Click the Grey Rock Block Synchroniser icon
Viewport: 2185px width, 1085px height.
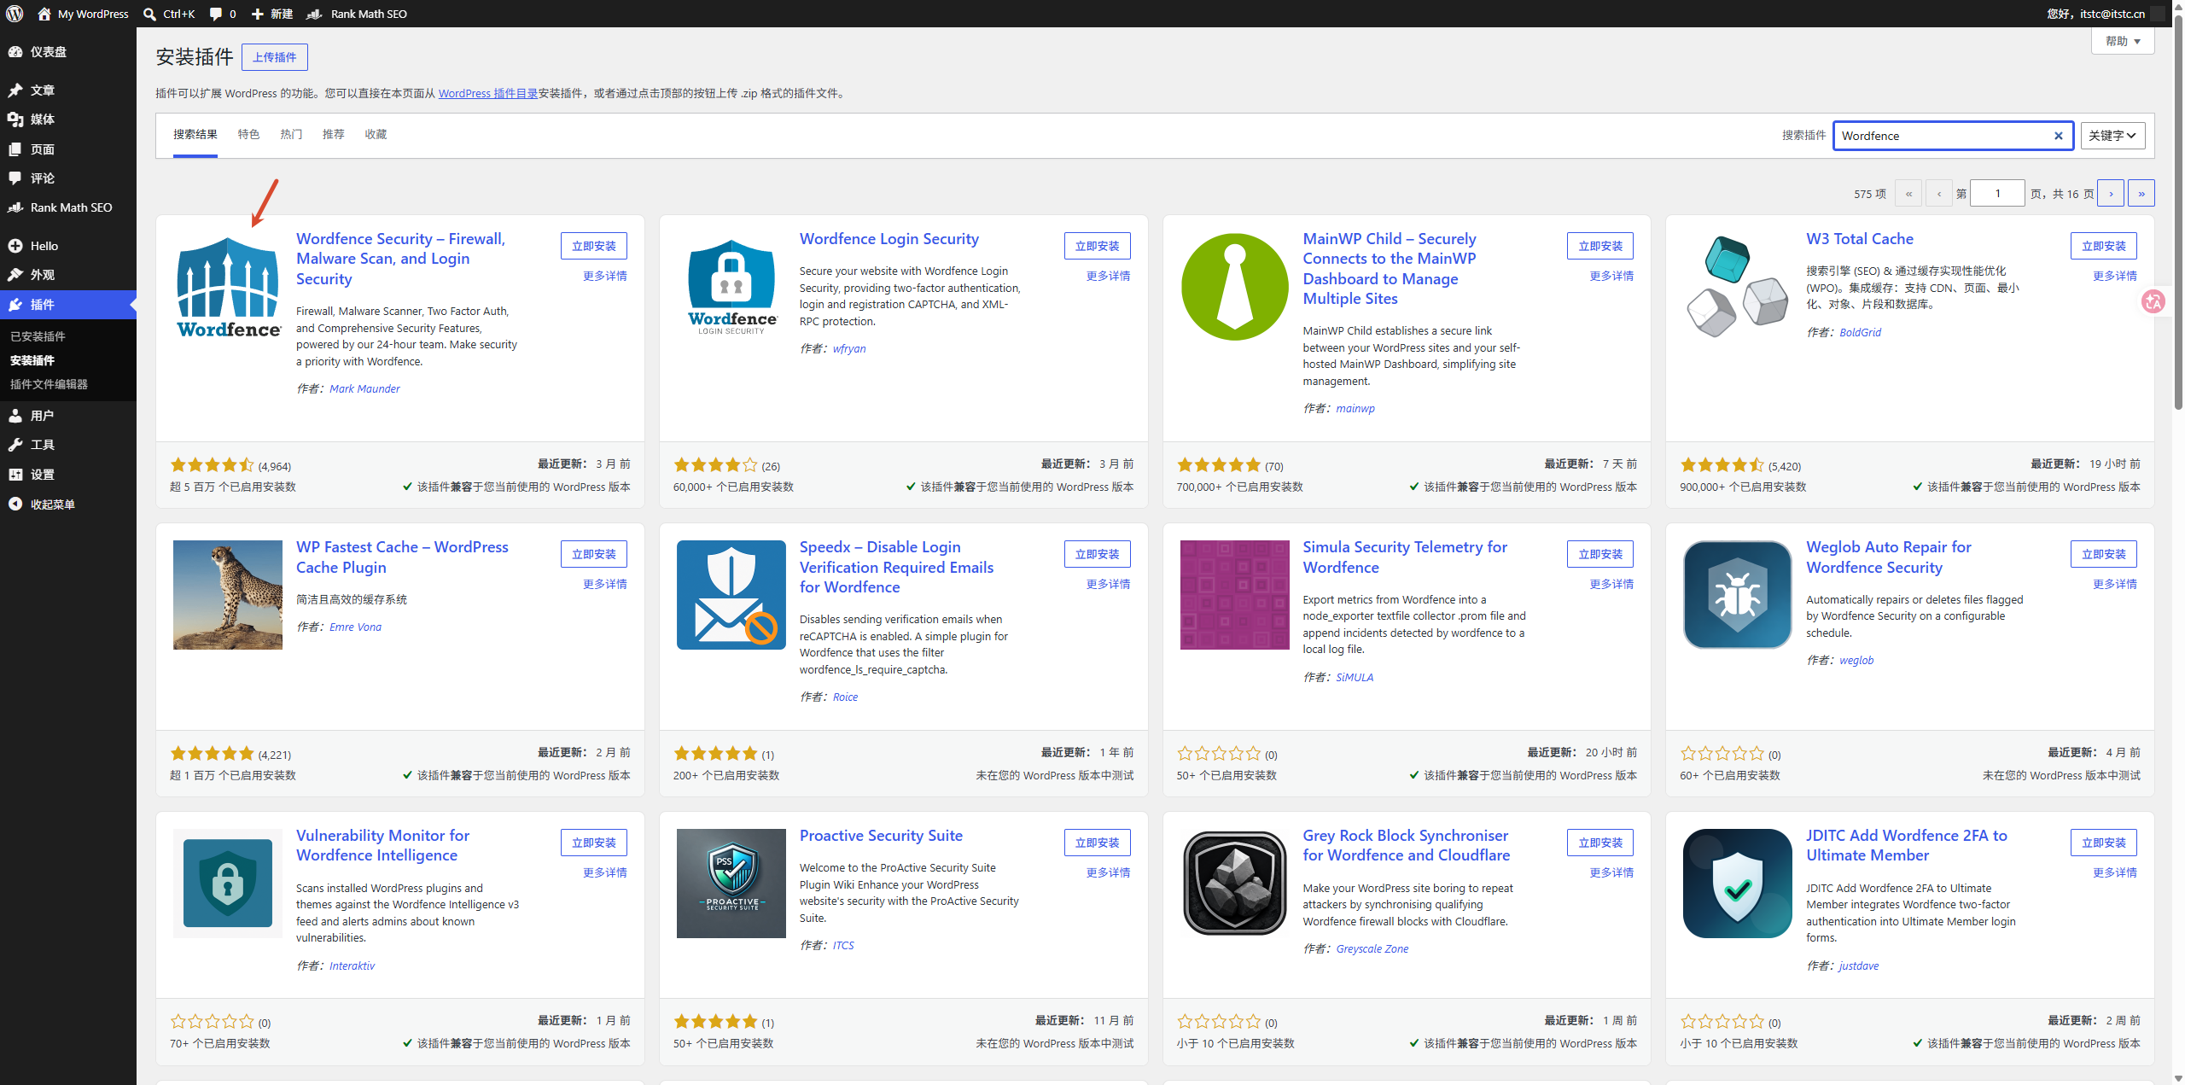tap(1234, 884)
